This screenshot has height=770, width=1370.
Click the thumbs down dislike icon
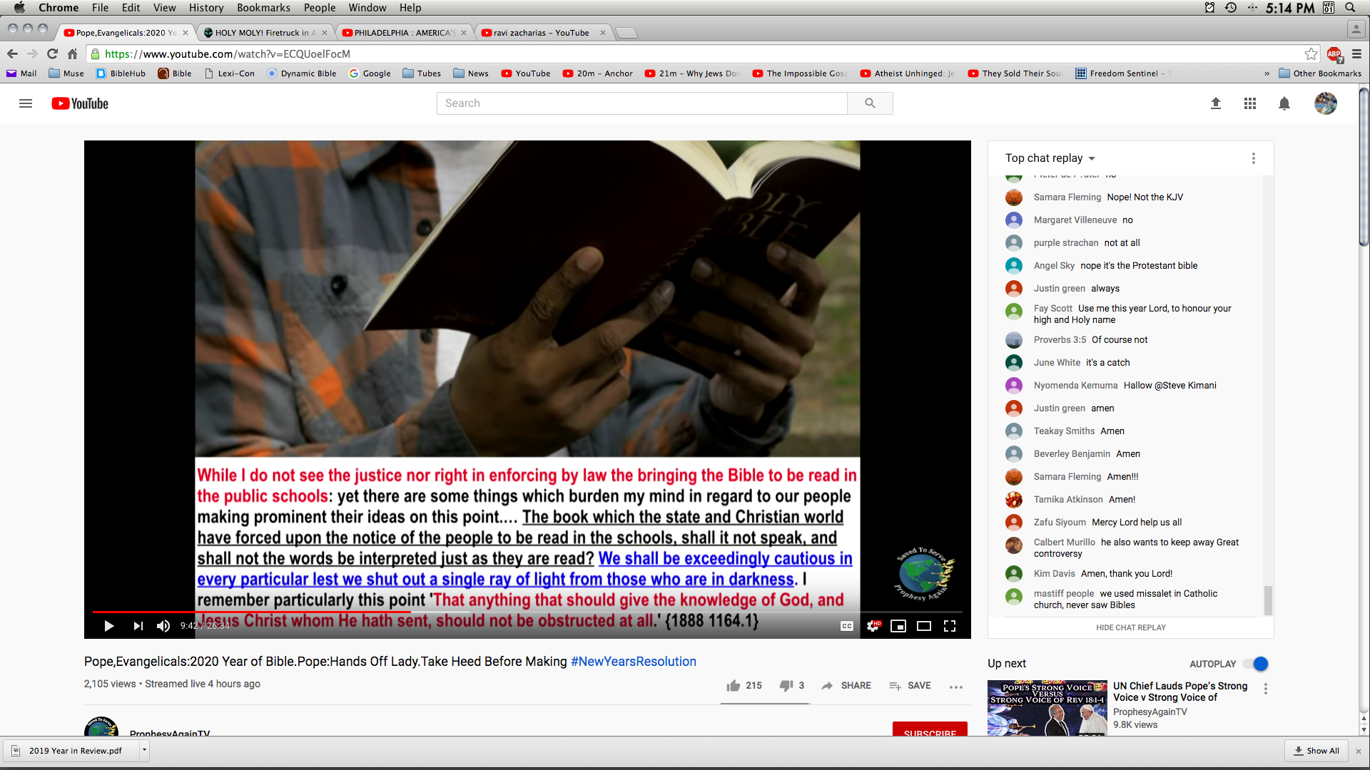click(786, 685)
